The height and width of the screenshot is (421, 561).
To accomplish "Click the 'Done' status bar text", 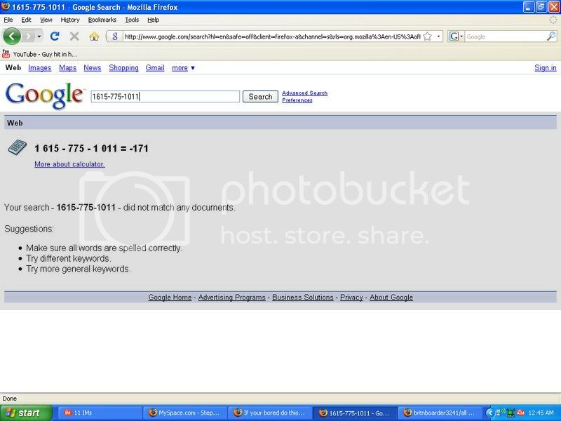I will pyautogui.click(x=10, y=399).
